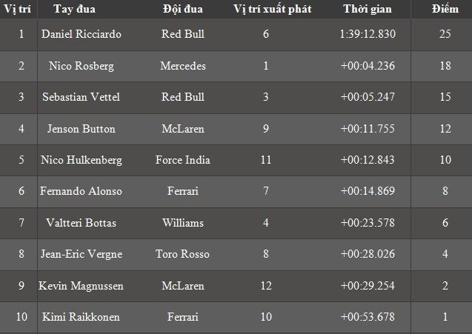Click the "Vị trí xuất phát" column header
472x334 pixels.
(x=272, y=10)
